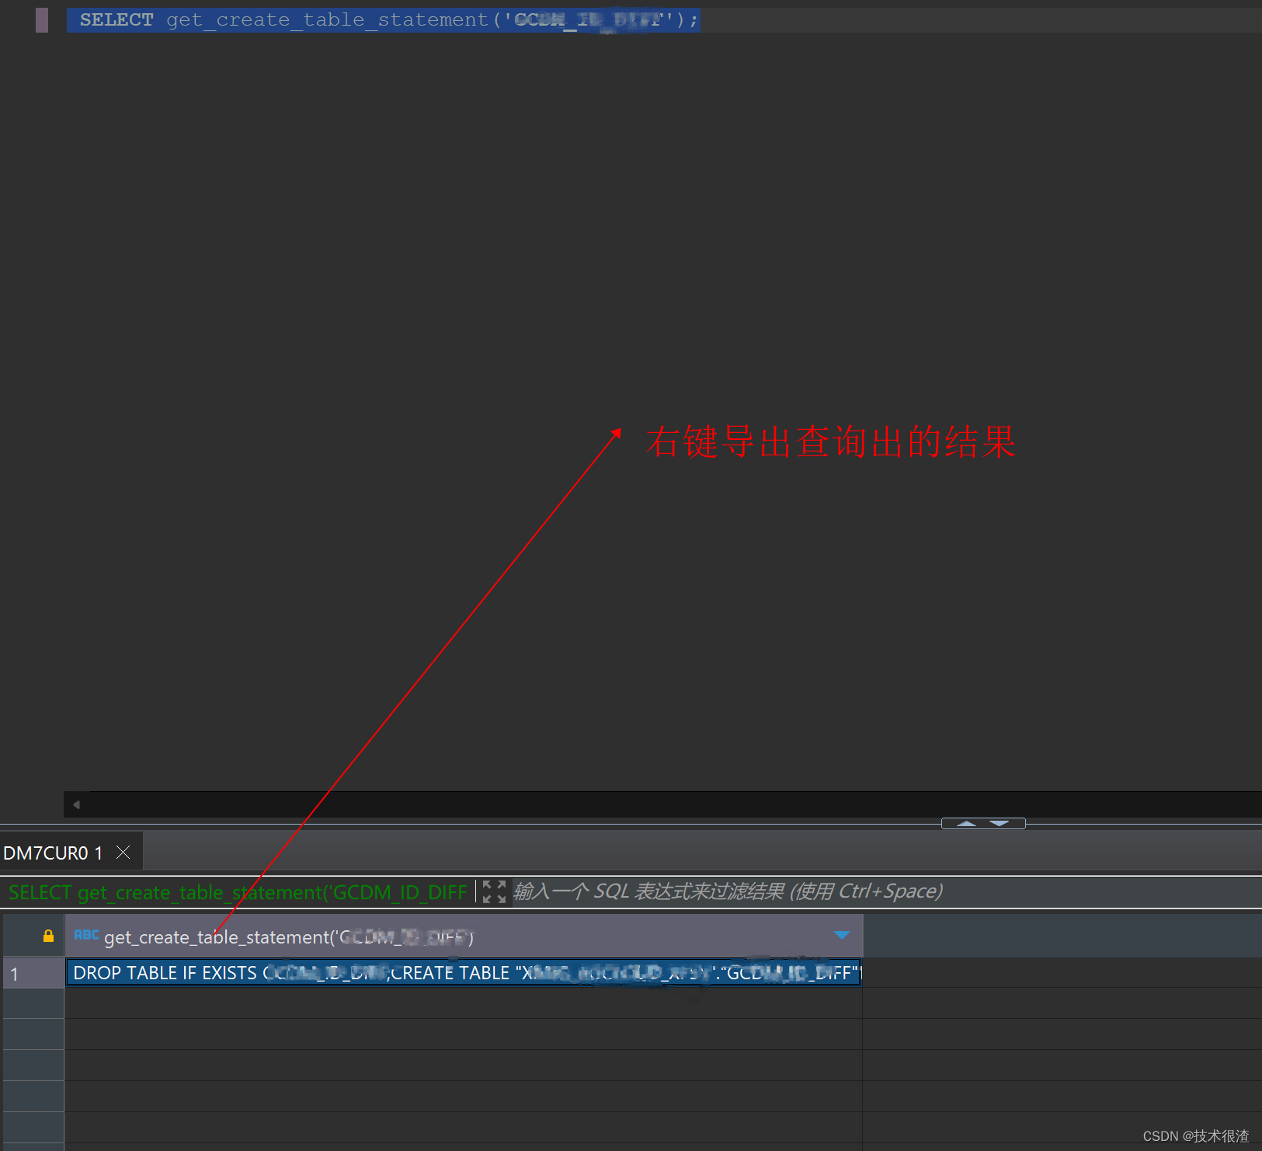Close the DM7CUR0 1 result tab
Screen dimensions: 1262x1151
(123, 853)
